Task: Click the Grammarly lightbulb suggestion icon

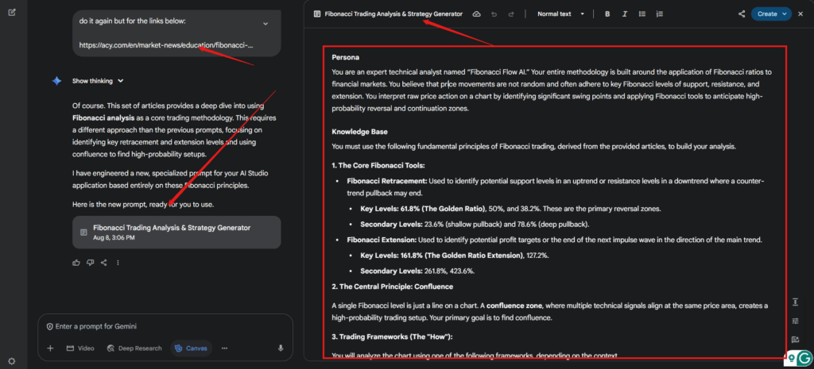Action: (793, 358)
